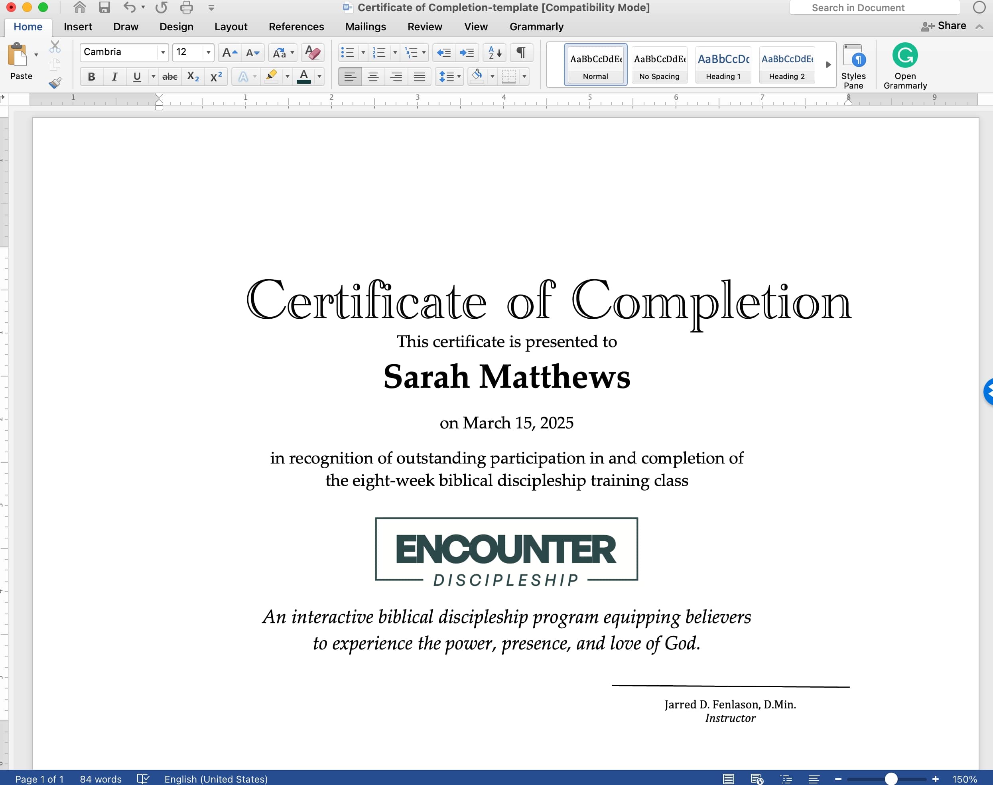Click the zoom out minus button

coord(838,779)
